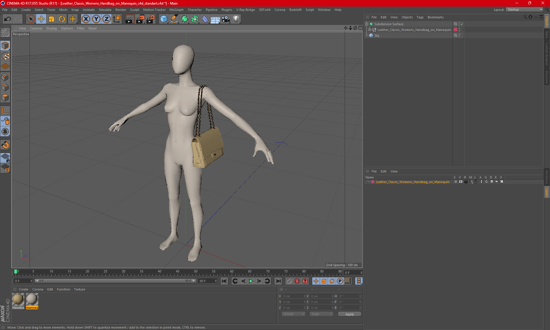Viewport: 550px width, 330px height.
Task: Select the Live Selection tool
Action: (x=31, y=19)
